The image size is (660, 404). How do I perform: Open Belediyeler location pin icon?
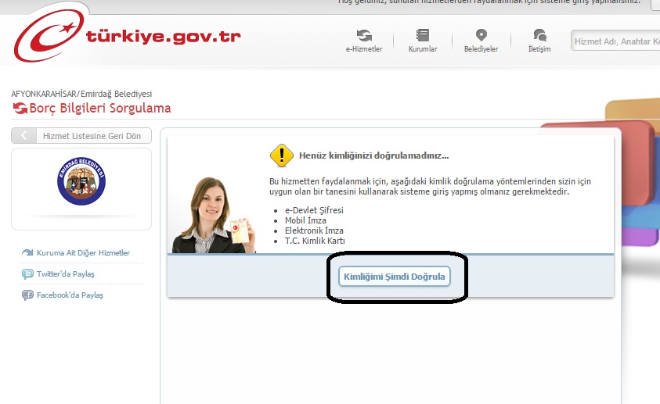tap(481, 36)
